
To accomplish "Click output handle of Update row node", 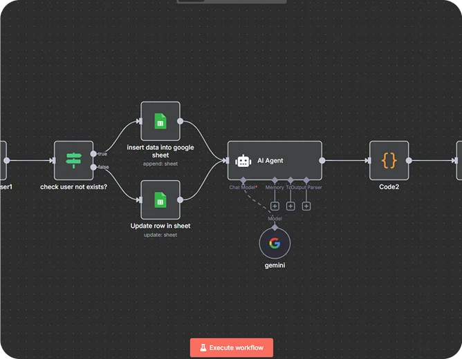I will coord(181,200).
